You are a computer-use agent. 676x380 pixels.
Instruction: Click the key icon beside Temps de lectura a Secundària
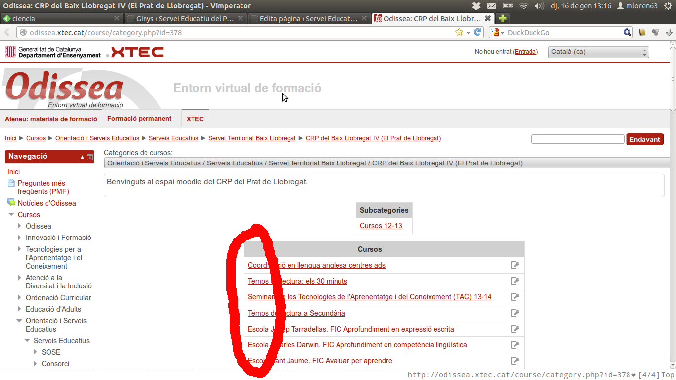click(515, 313)
